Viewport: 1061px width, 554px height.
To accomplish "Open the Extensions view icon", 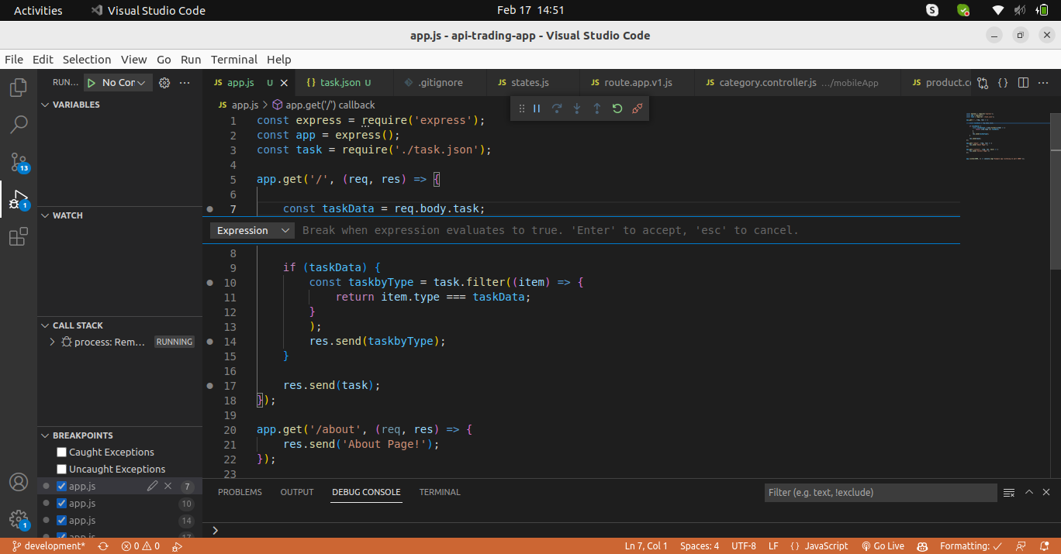I will [19, 237].
